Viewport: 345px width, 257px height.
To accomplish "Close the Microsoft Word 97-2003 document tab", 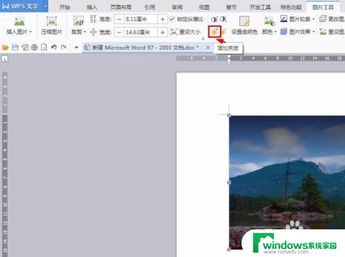I will (x=208, y=48).
